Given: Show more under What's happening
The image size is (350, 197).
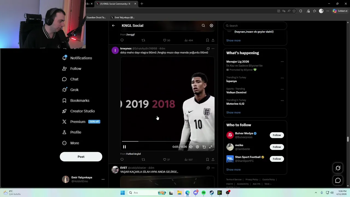Looking at the screenshot, I should coord(233,112).
